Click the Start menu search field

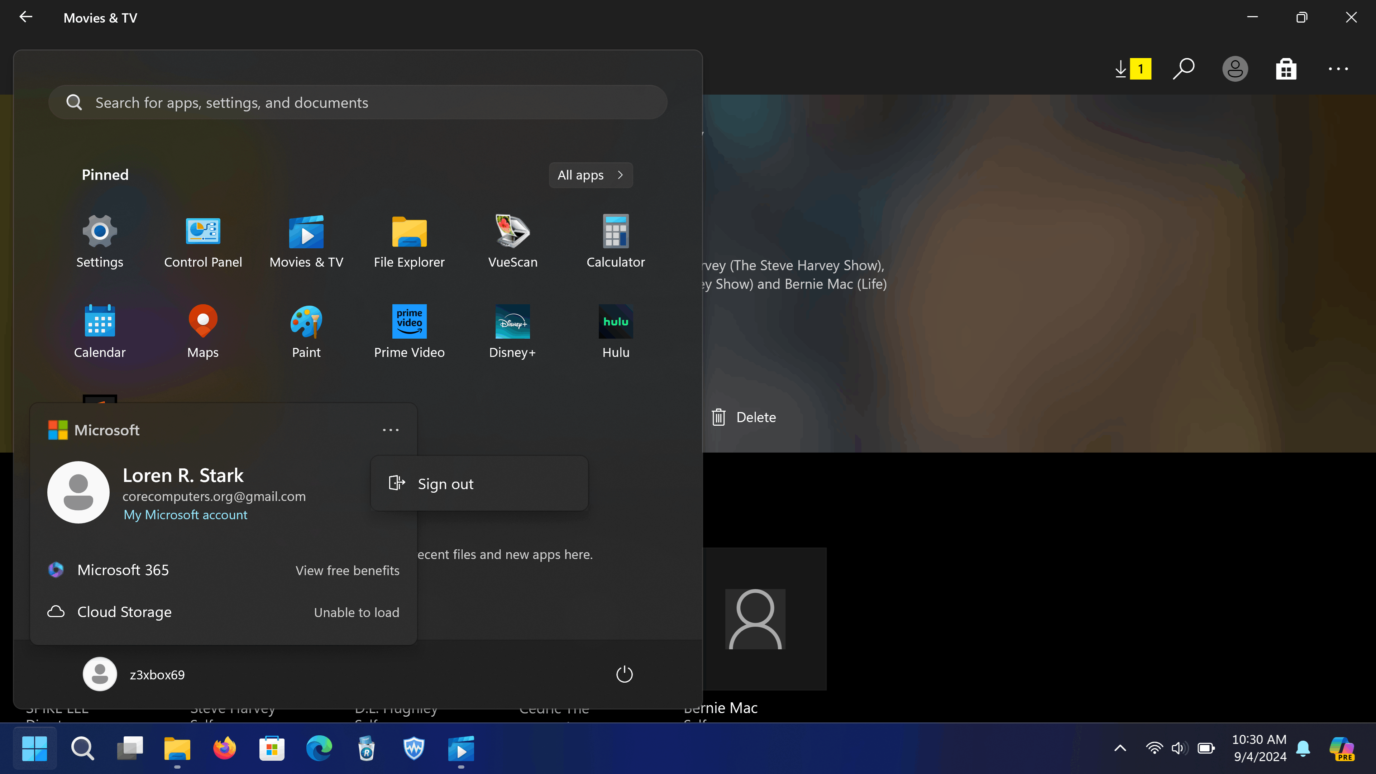(357, 102)
